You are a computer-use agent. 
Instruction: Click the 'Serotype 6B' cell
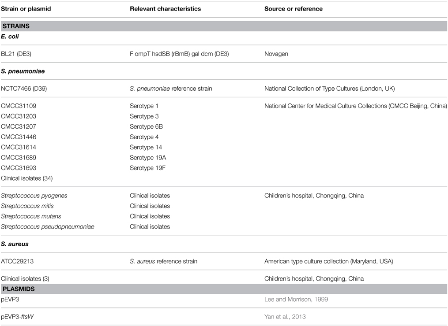coord(146,126)
